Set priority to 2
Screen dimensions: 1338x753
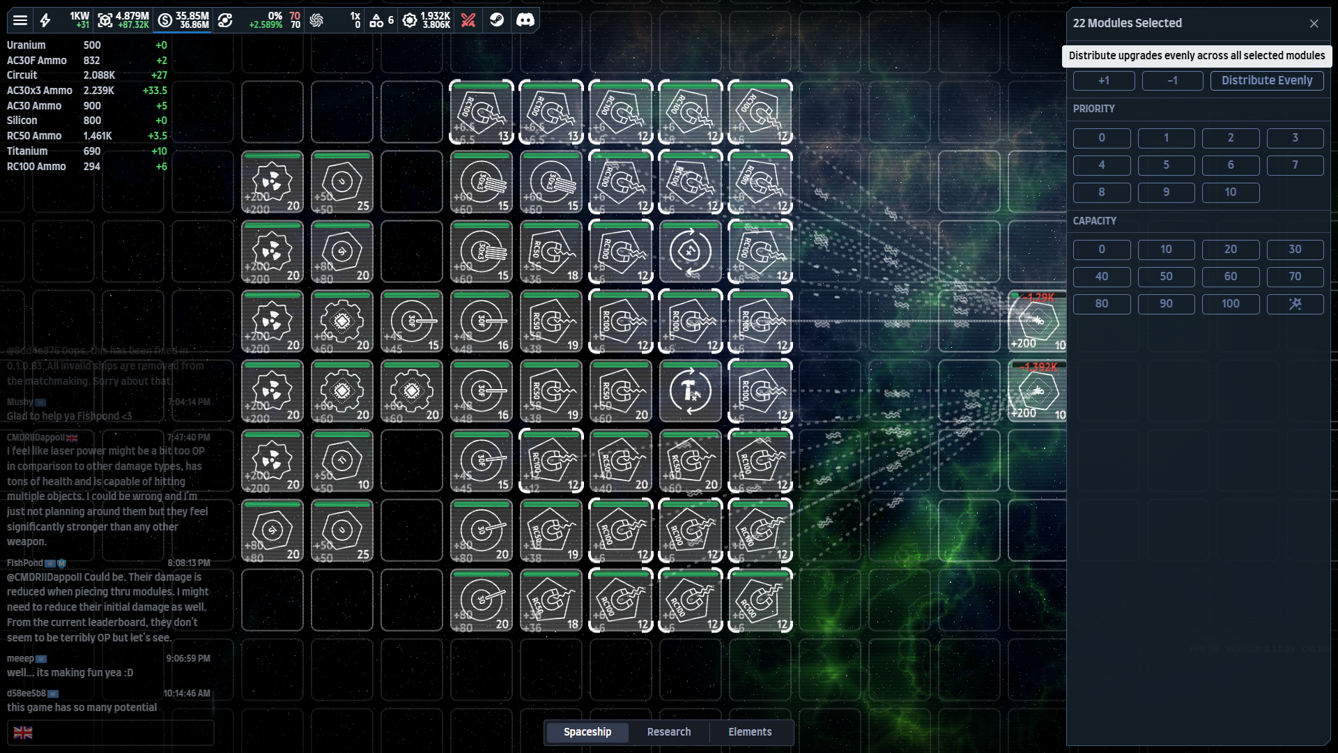pyautogui.click(x=1231, y=138)
